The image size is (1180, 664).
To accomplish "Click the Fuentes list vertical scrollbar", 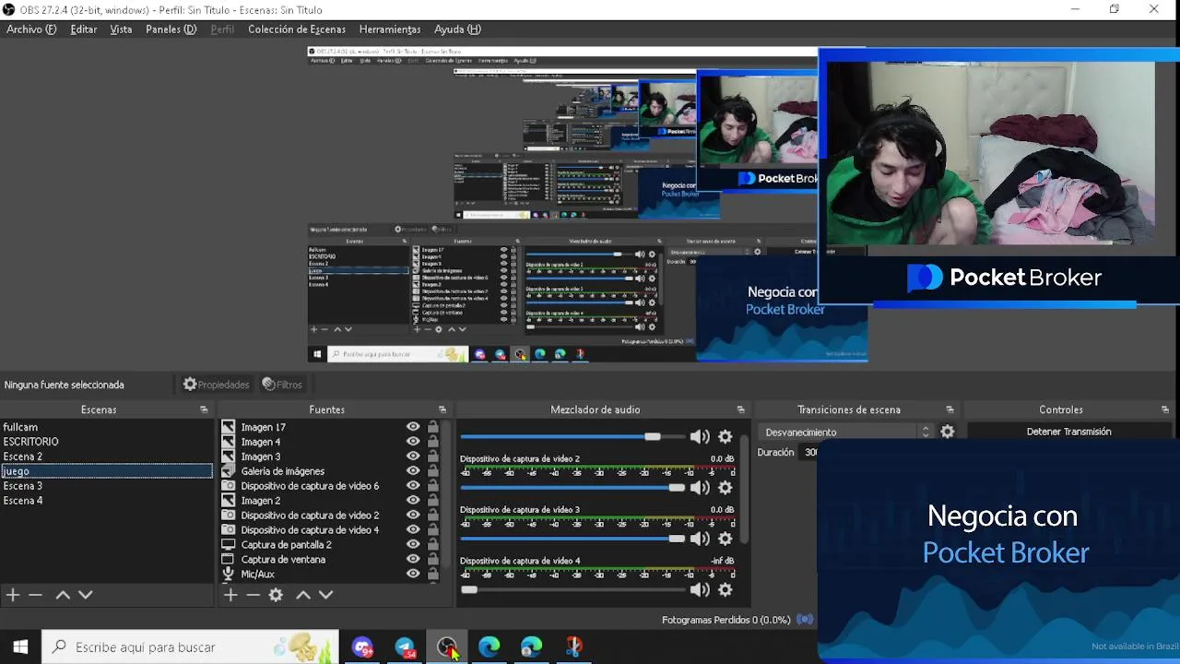I will tap(447, 494).
